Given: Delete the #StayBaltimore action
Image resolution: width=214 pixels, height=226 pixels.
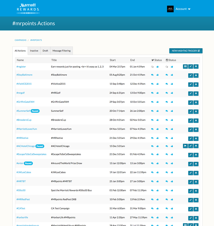Looking at the screenshot, I should tap(196, 75).
